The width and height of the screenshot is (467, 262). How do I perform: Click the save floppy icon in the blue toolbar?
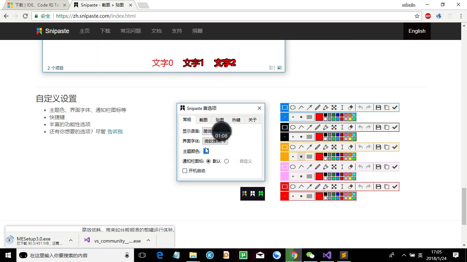(x=378, y=107)
